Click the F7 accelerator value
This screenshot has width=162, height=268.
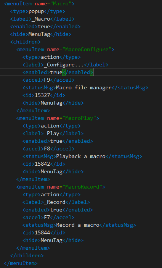pyautogui.click(x=47, y=217)
